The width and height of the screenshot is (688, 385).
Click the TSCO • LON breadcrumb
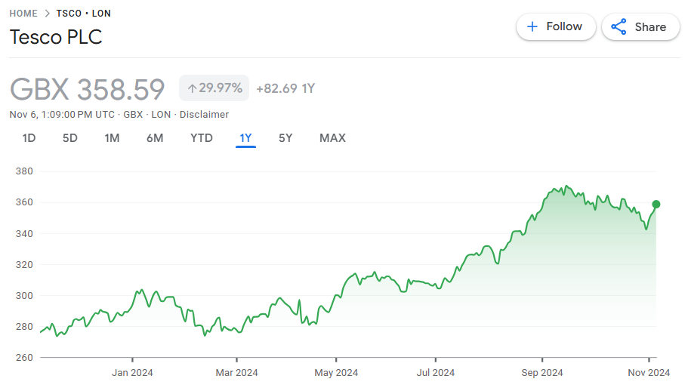(83, 14)
